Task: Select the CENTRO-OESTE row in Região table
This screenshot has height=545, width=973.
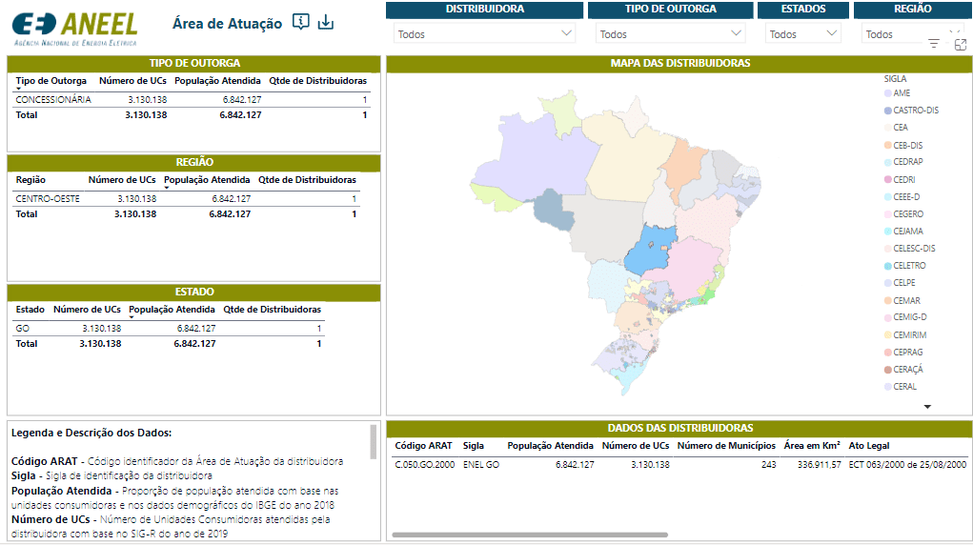Action: pos(48,198)
